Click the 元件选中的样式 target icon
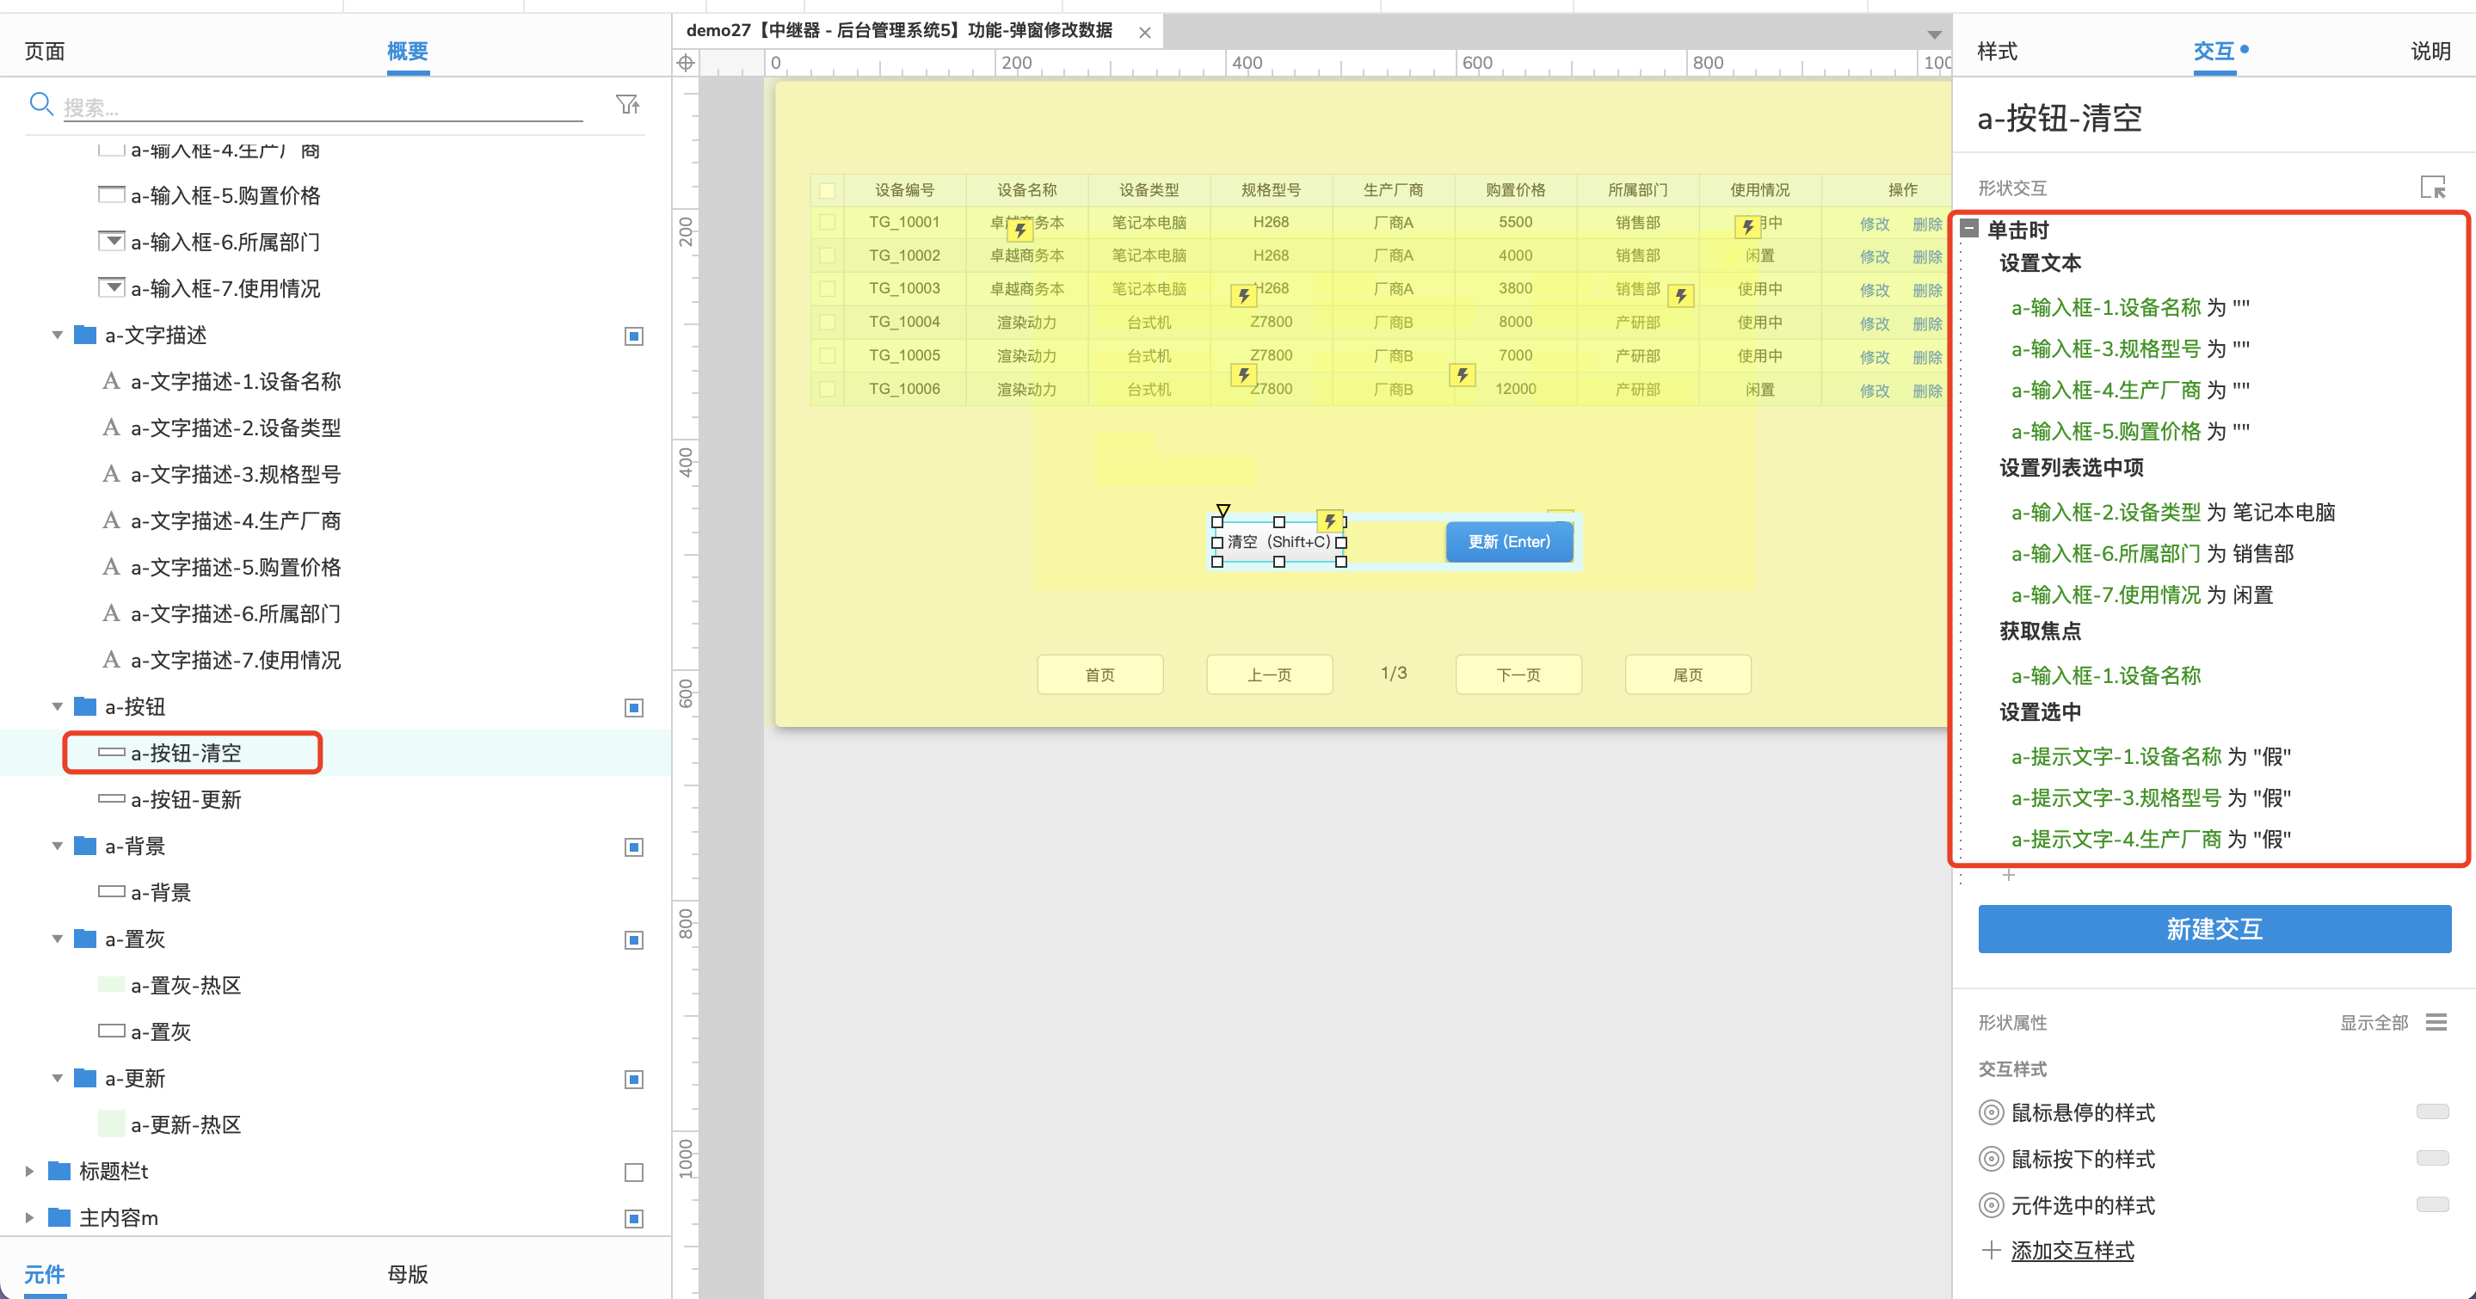The image size is (2476, 1299). (x=1992, y=1205)
